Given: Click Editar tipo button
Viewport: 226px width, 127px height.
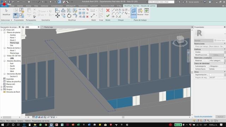Looking at the screenshot, I should 219,41.
